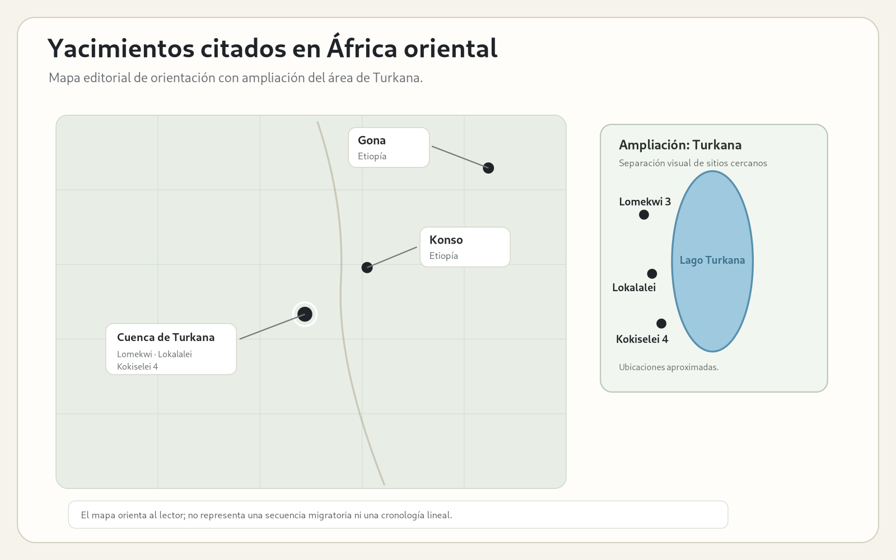Open the Konso Etiopía label card
The height and width of the screenshot is (560, 896).
pos(465,247)
